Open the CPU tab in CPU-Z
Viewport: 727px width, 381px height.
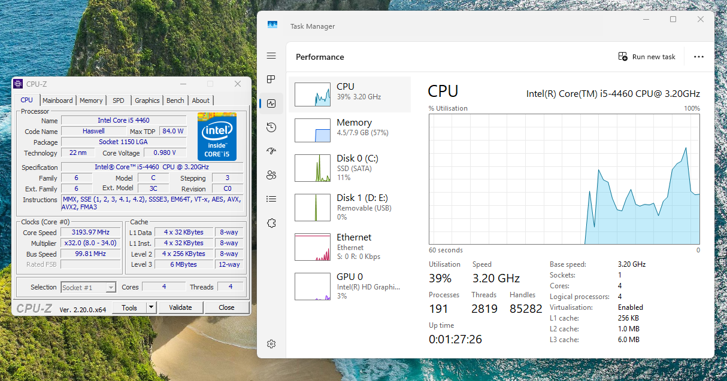[27, 100]
